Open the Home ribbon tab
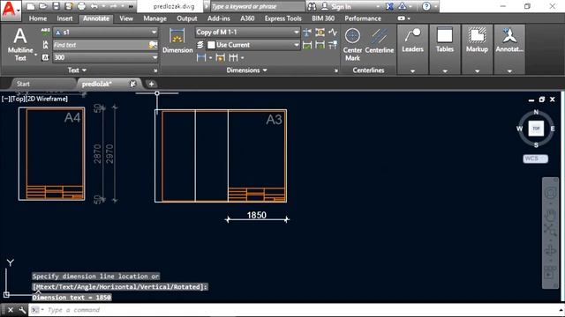 click(38, 18)
